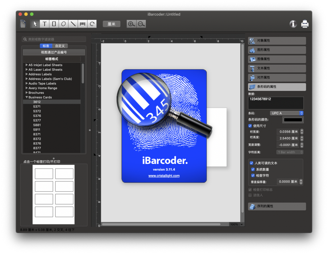
Task: Open the 对象属性 section
Action: [x=277, y=41]
